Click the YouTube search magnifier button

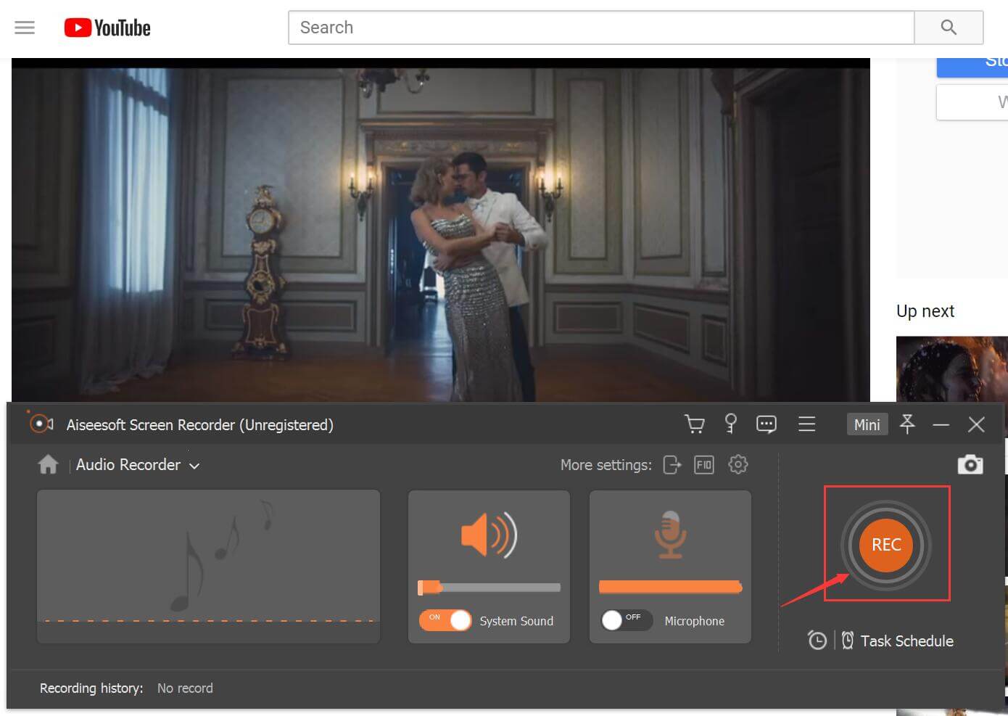[949, 28]
